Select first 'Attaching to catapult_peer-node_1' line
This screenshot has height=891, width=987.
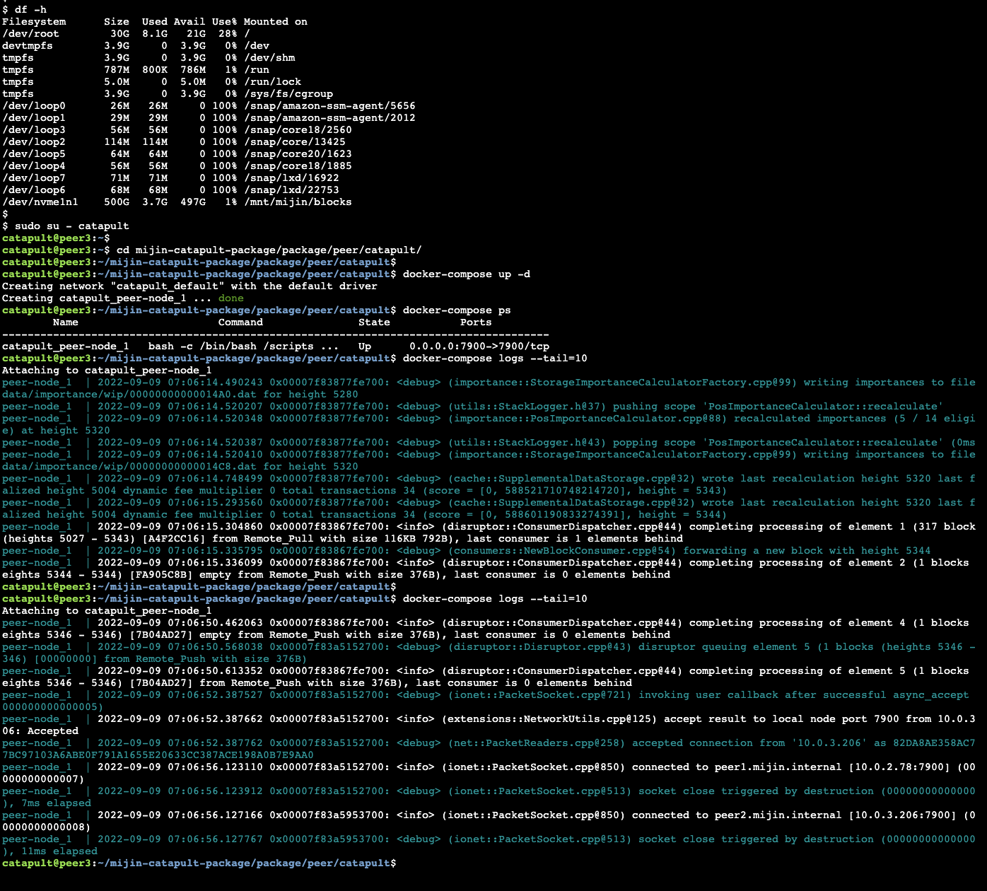coord(107,370)
